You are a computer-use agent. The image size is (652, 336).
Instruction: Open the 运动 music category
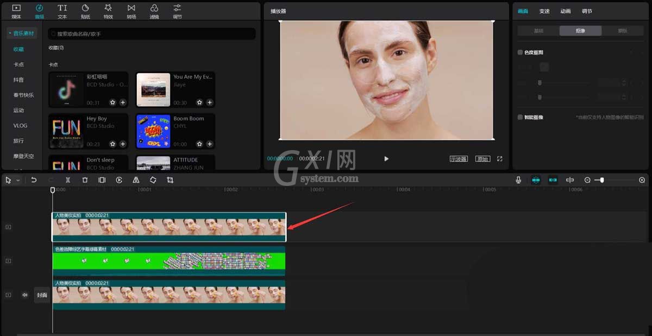tap(18, 110)
